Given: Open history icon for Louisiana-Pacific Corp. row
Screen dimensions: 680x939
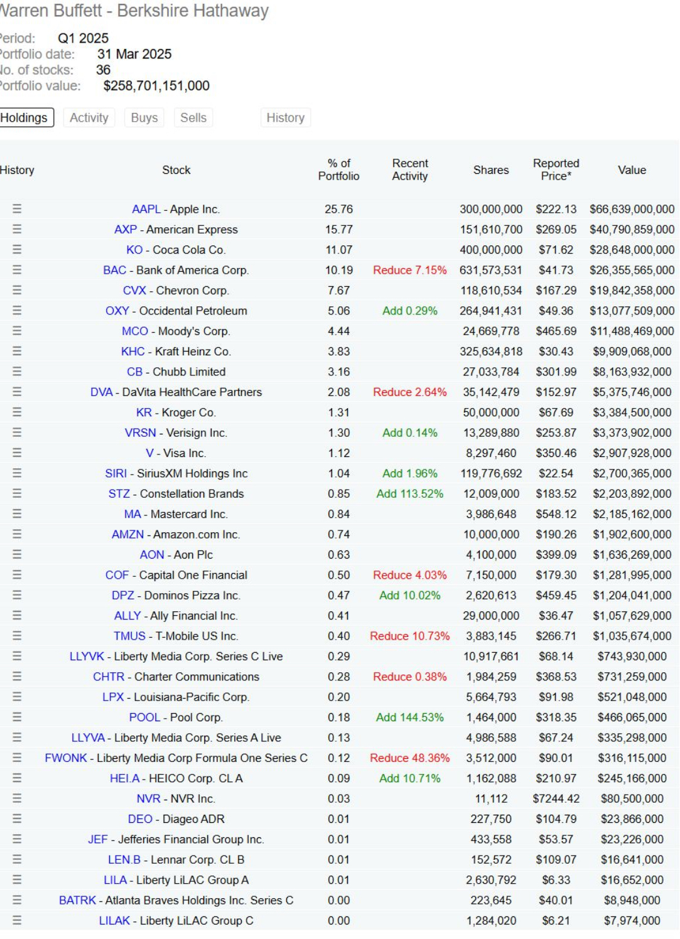Looking at the screenshot, I should pos(17,697).
